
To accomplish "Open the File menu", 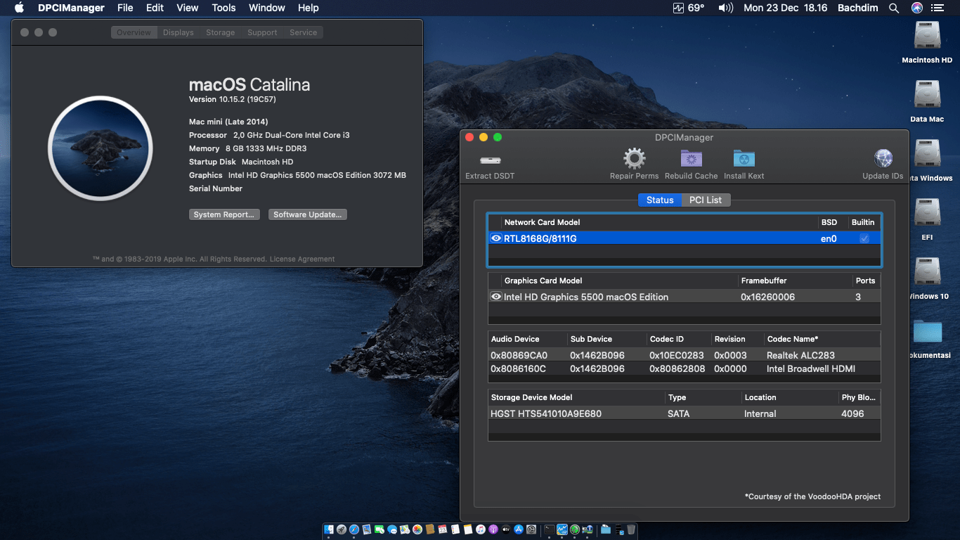I will (125, 8).
